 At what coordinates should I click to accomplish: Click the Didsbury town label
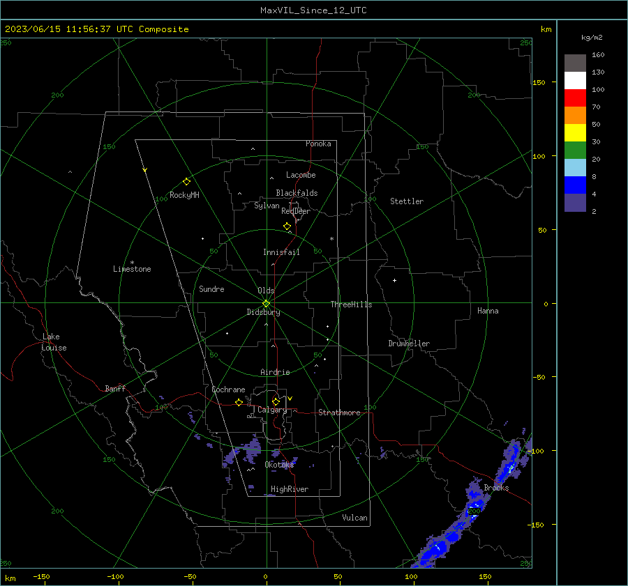pos(263,312)
